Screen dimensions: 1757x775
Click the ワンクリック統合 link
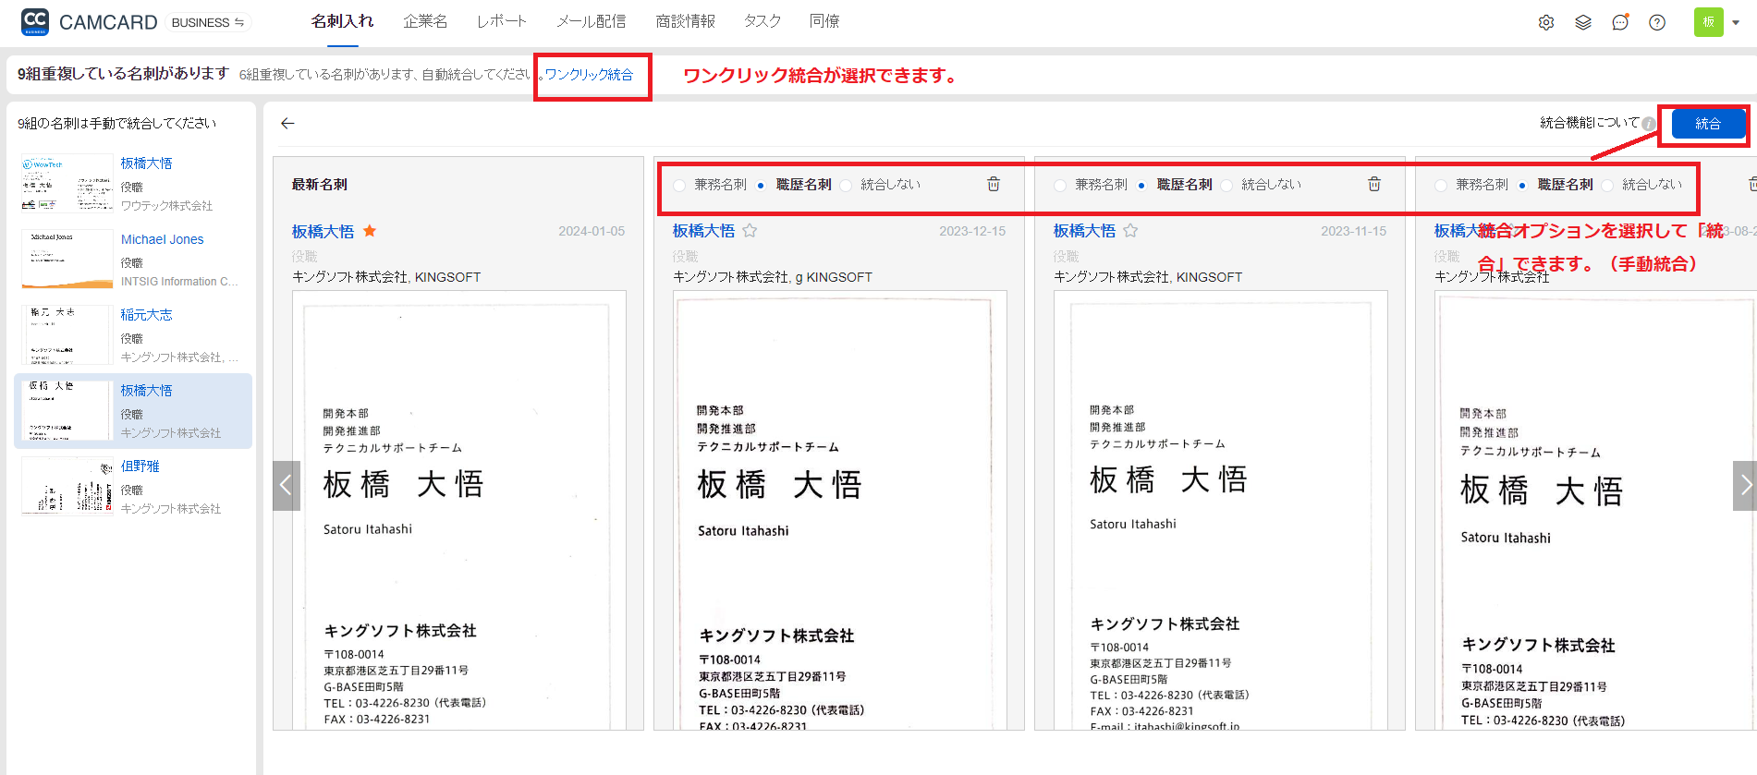coord(589,75)
